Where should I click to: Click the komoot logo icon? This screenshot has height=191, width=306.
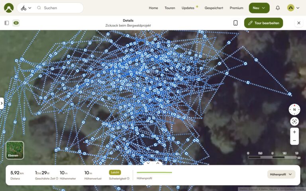click(x=8, y=8)
